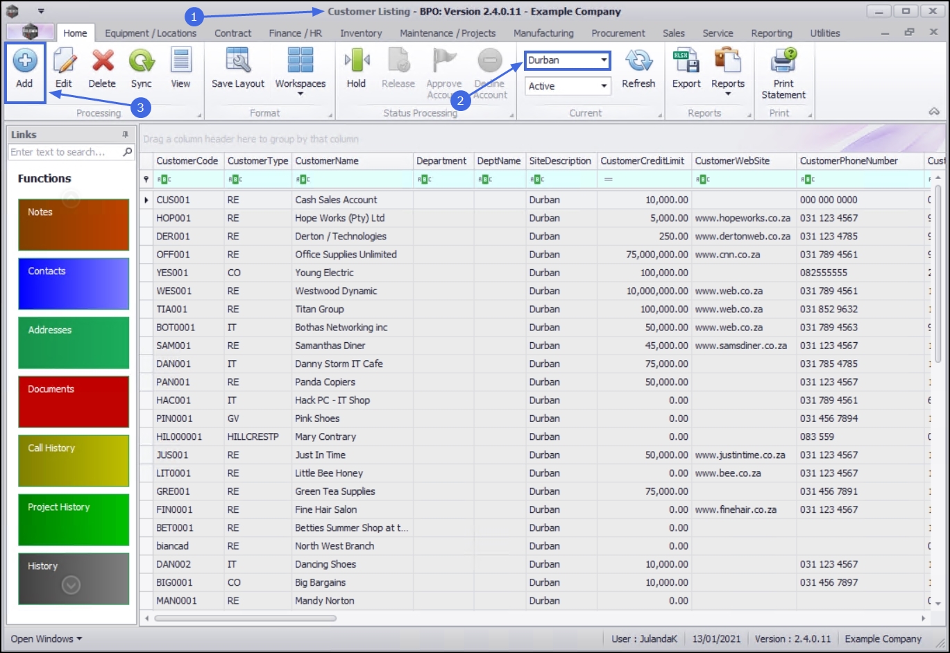Expand the Workspaces dropdown

coord(300,94)
